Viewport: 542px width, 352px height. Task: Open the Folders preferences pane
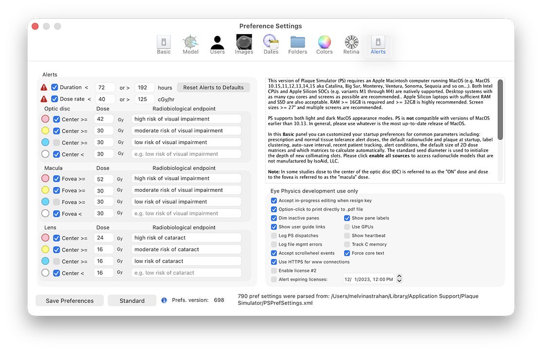[297, 45]
